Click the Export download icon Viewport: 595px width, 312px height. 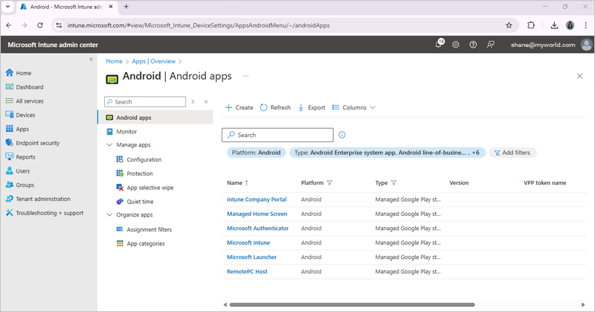click(301, 107)
